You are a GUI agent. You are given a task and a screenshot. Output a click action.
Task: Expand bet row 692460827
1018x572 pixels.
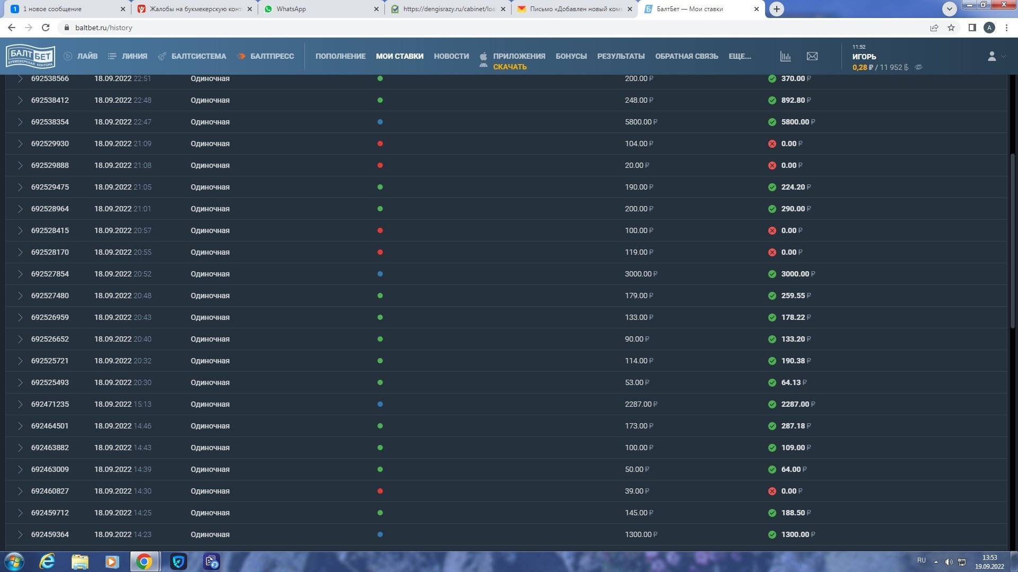(20, 491)
